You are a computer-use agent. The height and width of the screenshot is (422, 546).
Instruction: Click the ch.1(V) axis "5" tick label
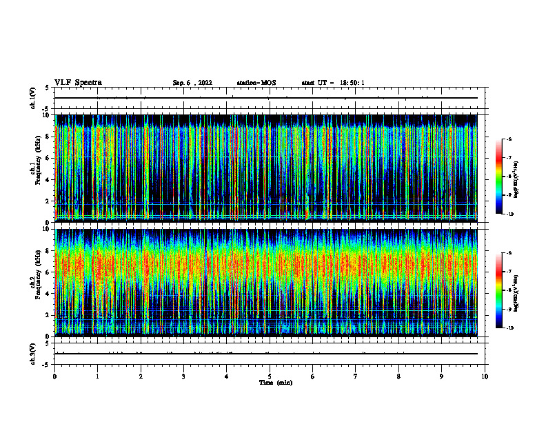click(x=47, y=88)
